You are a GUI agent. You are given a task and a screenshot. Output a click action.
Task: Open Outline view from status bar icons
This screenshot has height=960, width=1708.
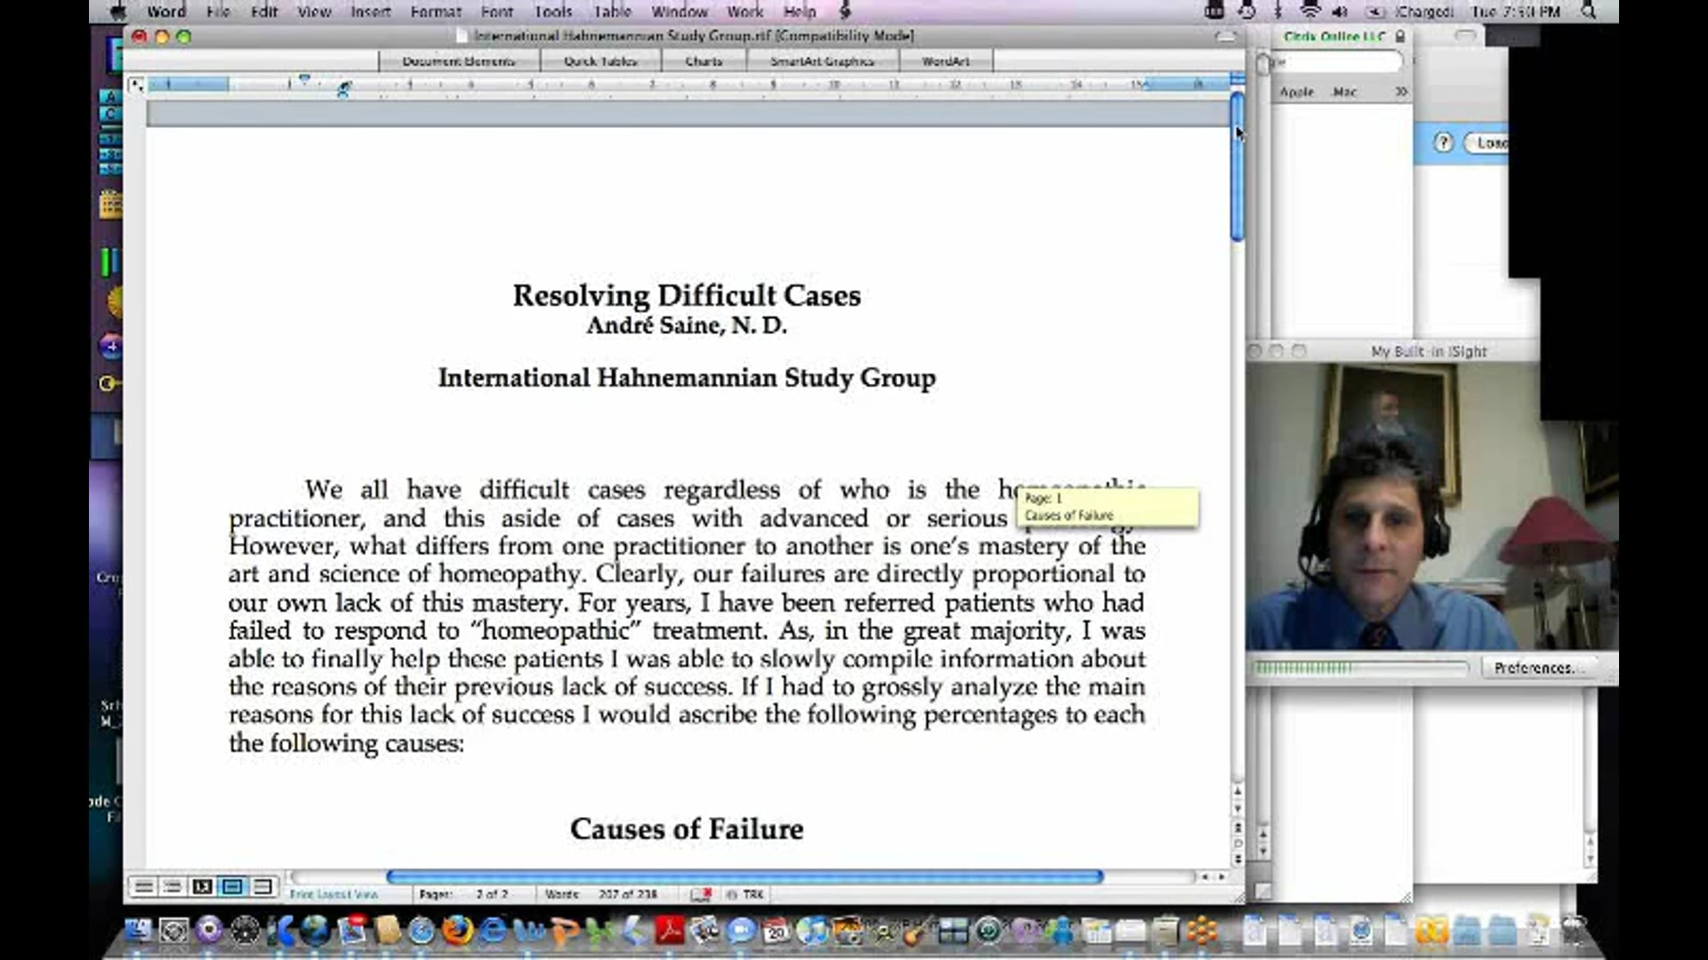pos(173,887)
